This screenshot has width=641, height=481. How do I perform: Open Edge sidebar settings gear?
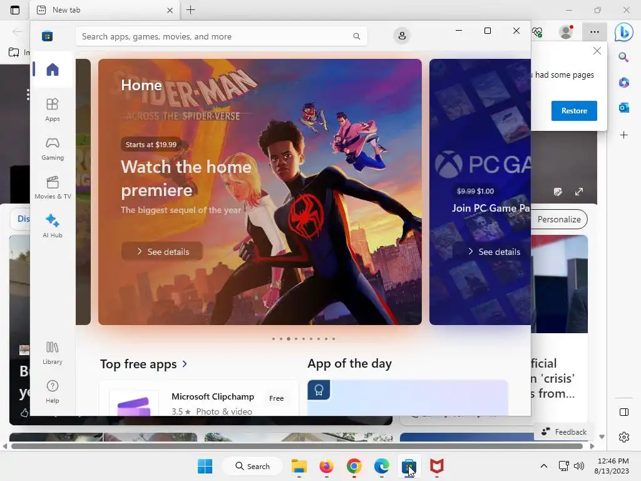(624, 437)
